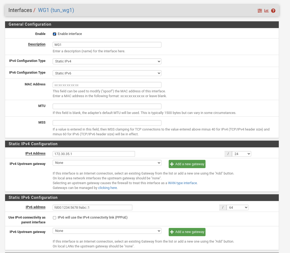
Task: Open the IPv6 Configuration Type dropdown
Action: coord(107,73)
